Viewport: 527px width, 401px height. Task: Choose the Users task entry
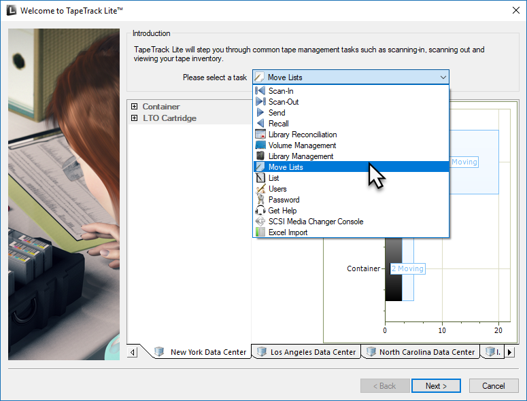pos(351,189)
